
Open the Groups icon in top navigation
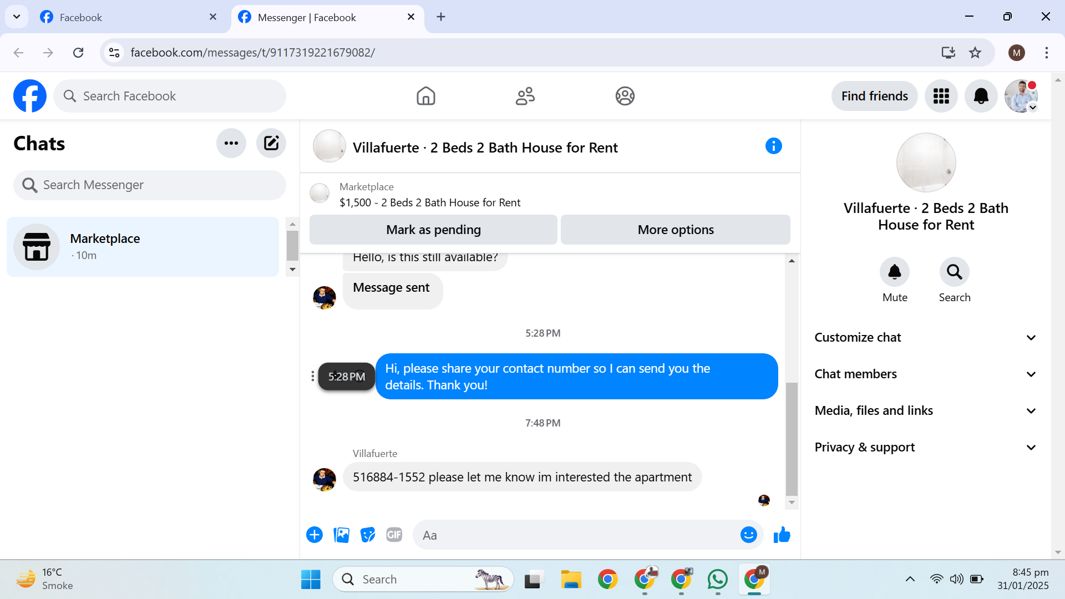[x=625, y=96]
